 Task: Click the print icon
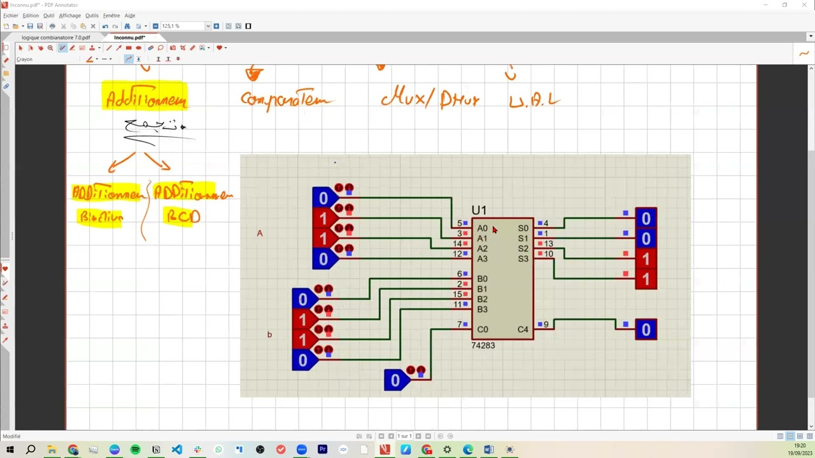tap(52, 26)
